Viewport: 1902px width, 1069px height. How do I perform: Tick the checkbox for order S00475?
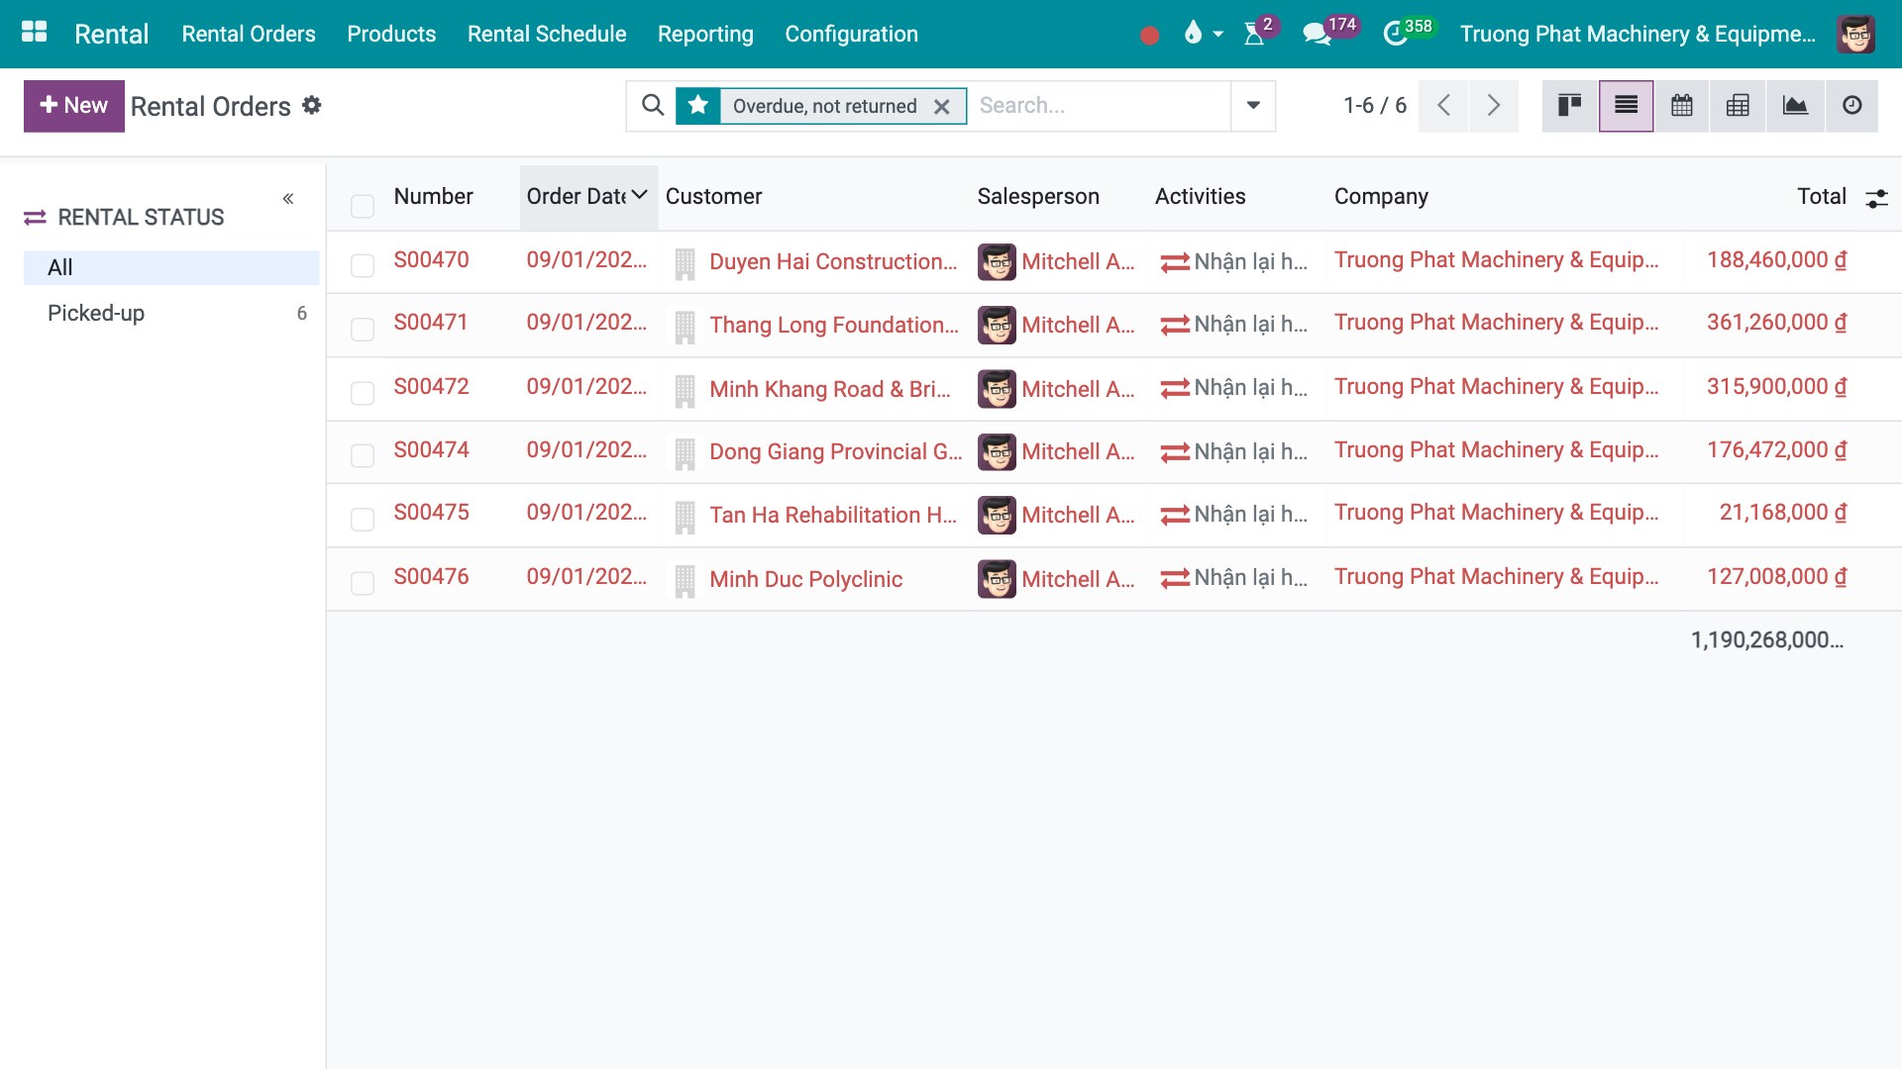click(363, 520)
